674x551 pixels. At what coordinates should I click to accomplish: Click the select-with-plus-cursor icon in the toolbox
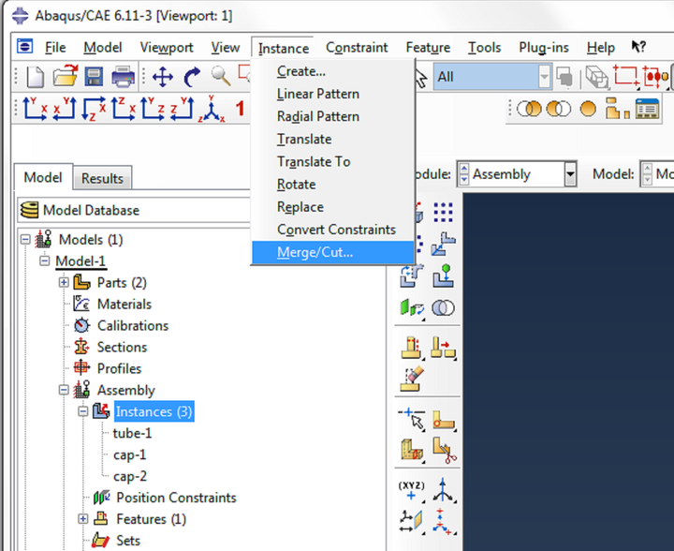coord(412,419)
